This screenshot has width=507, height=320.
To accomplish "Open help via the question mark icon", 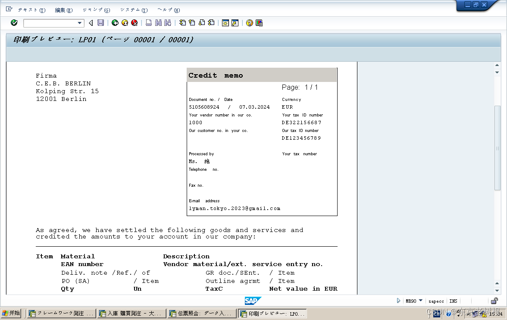I will pyautogui.click(x=249, y=23).
